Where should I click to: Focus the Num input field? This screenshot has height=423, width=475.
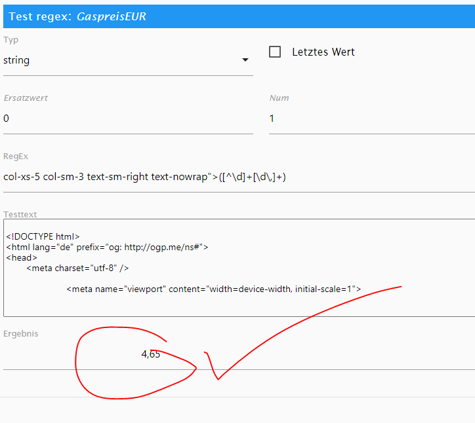(x=372, y=119)
